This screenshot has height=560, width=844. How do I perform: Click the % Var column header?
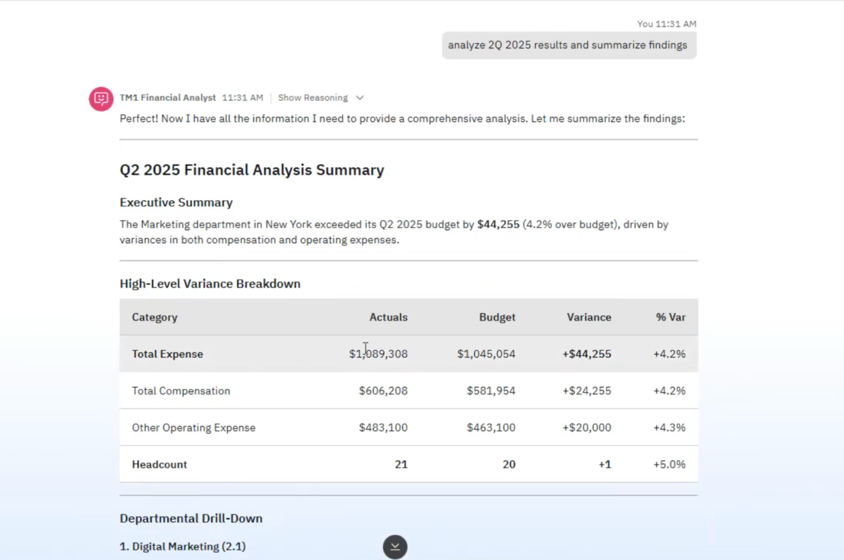[670, 317]
